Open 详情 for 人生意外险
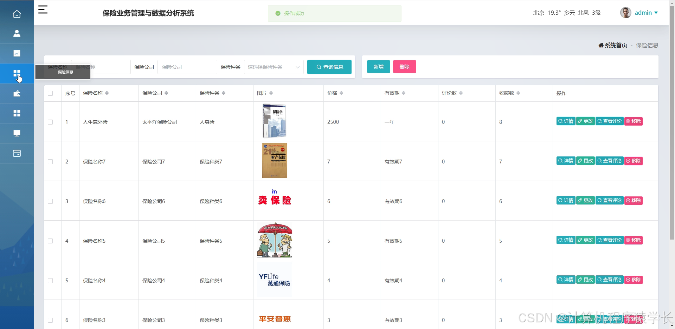This screenshot has height=329, width=675. point(566,121)
